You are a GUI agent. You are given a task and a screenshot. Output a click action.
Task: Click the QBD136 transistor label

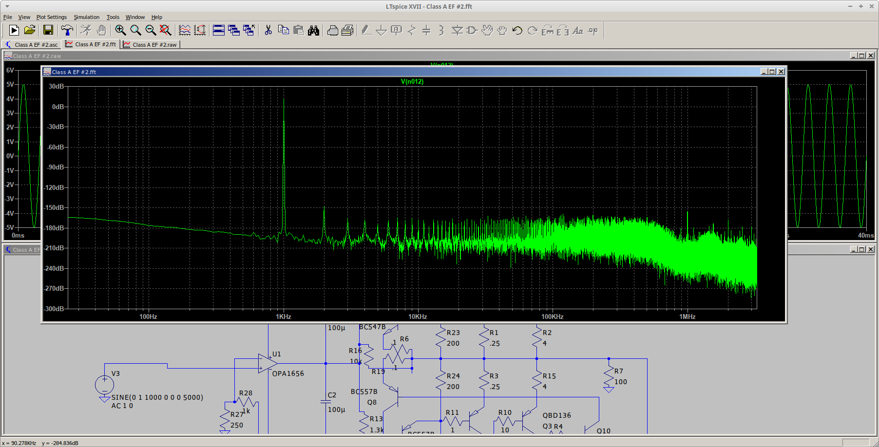pyautogui.click(x=557, y=415)
